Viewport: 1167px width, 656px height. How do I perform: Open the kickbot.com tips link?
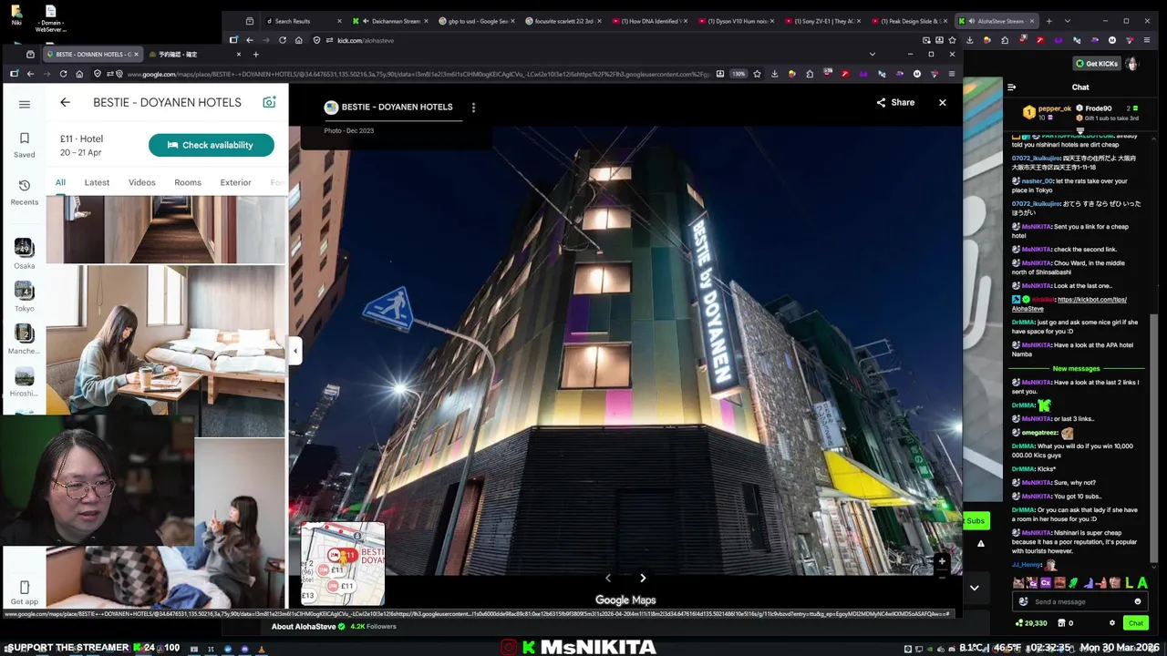tap(1069, 303)
